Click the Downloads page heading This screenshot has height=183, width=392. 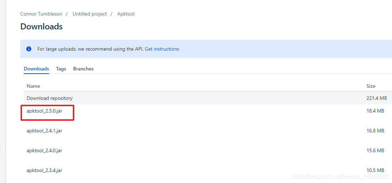coord(41,27)
